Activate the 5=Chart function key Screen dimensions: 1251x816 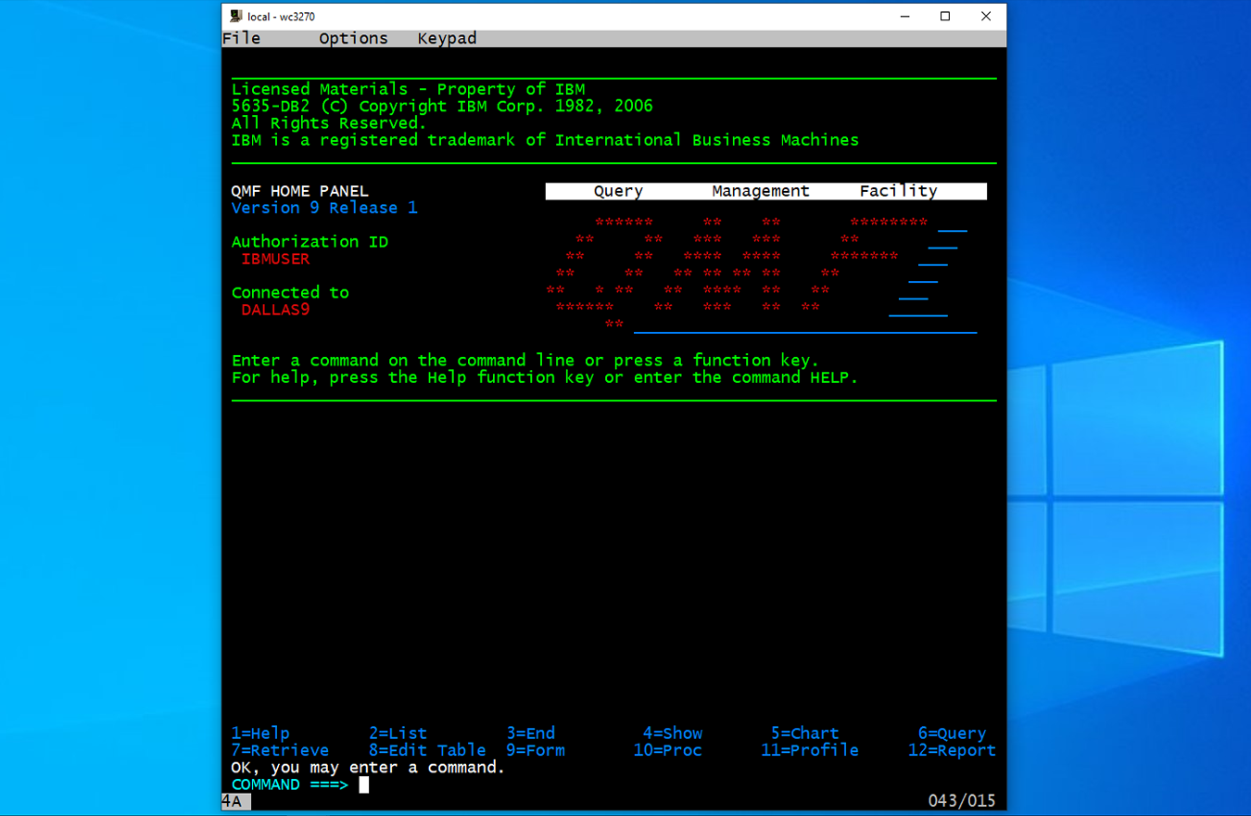[x=804, y=733]
